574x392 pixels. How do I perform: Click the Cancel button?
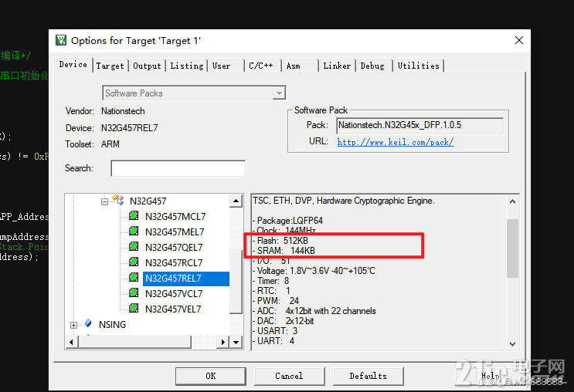pos(289,377)
